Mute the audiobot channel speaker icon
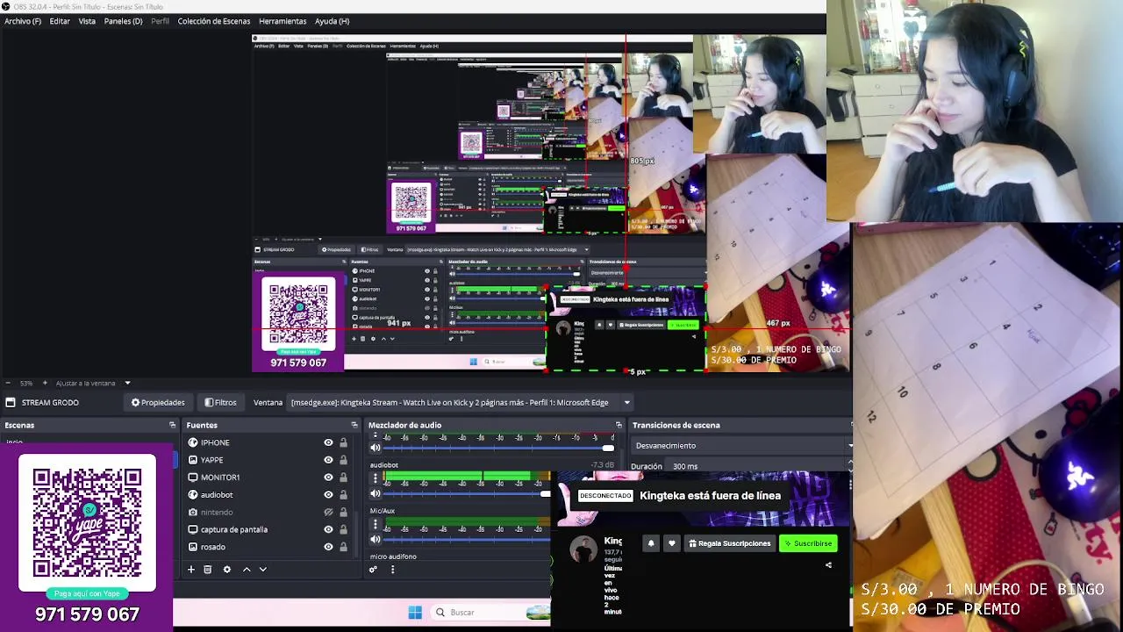Screen dimensions: 1123x632 click(x=376, y=493)
